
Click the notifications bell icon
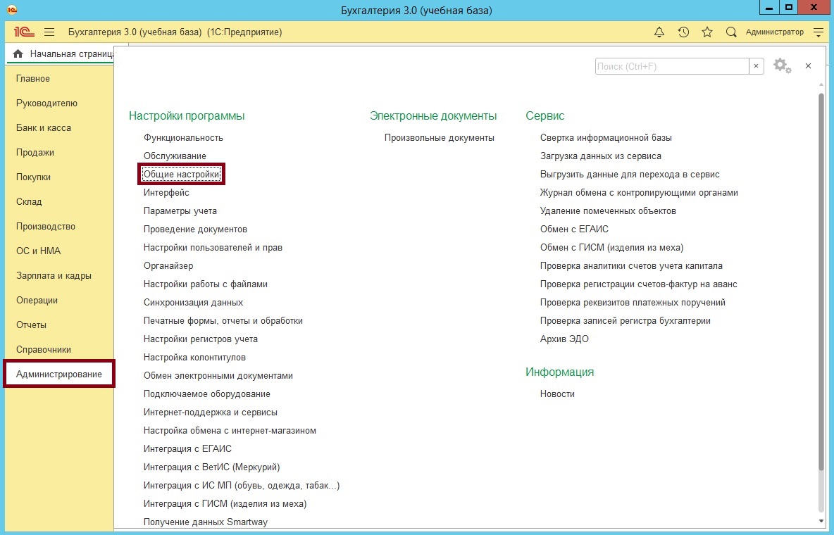coord(659,32)
